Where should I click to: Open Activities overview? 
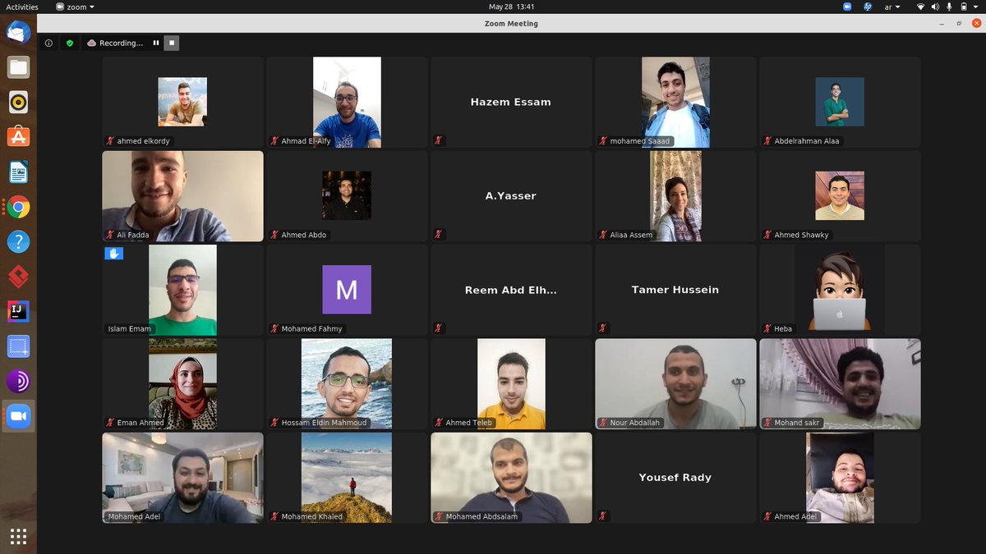pos(22,7)
